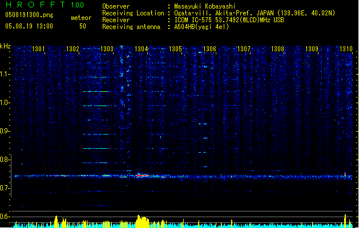The image size is (359, 228).
Task: Click the date stamp 05.08.19 13:00
Action: (x=29, y=26)
